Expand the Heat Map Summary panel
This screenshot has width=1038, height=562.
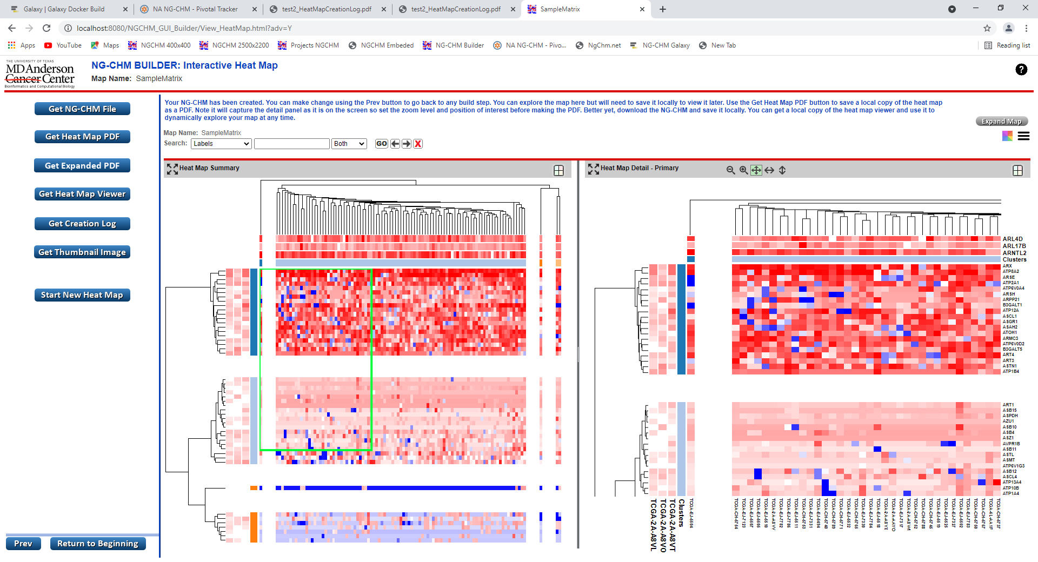[172, 169]
